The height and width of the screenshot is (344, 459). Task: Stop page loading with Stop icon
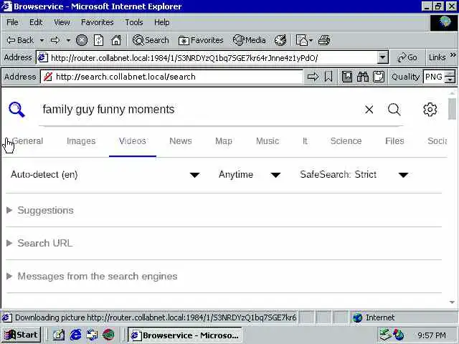(82, 40)
